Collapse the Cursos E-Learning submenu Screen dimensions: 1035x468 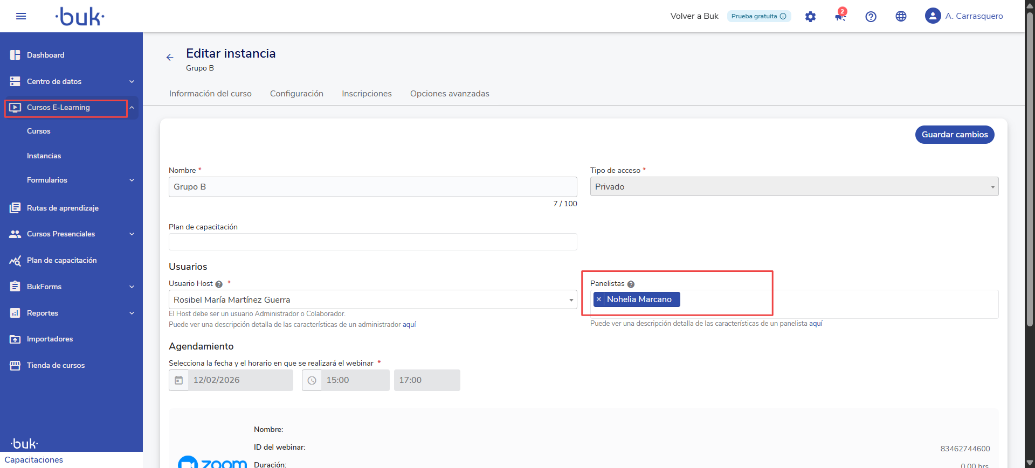coord(132,108)
